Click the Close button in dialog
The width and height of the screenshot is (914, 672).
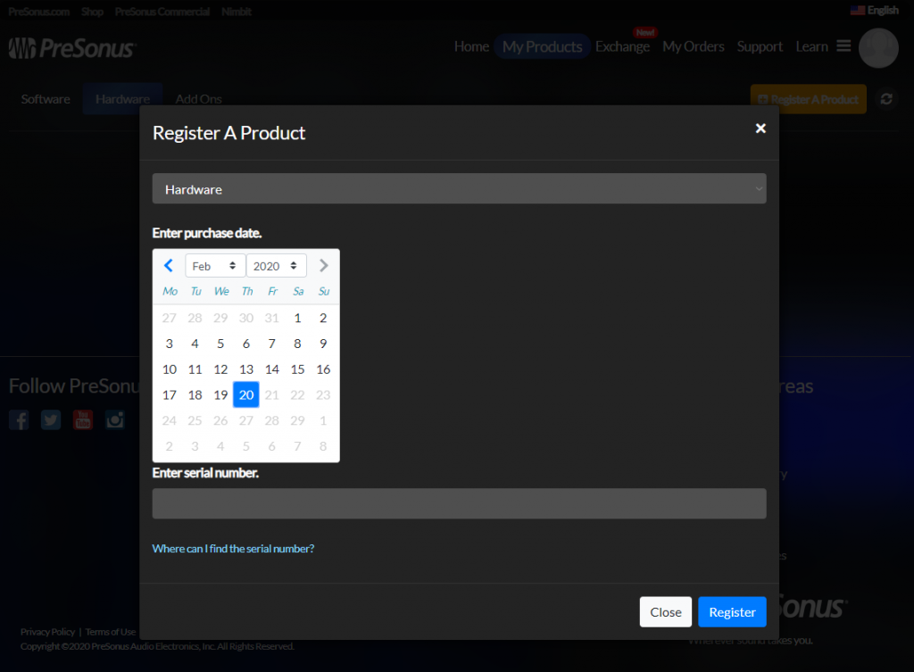point(665,612)
